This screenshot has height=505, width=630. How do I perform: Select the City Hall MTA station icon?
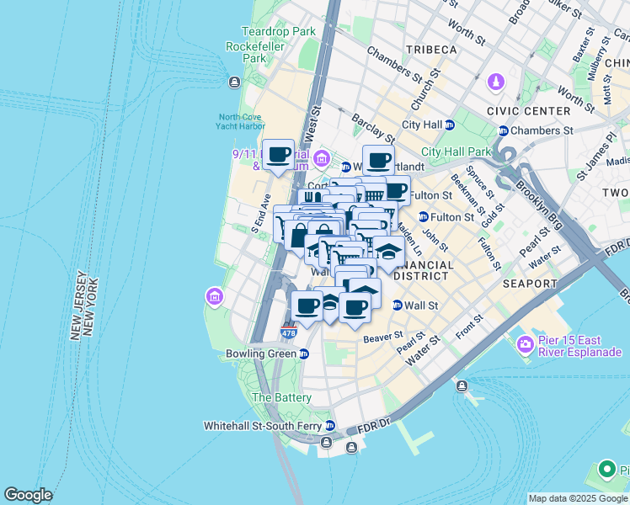pos(450,125)
